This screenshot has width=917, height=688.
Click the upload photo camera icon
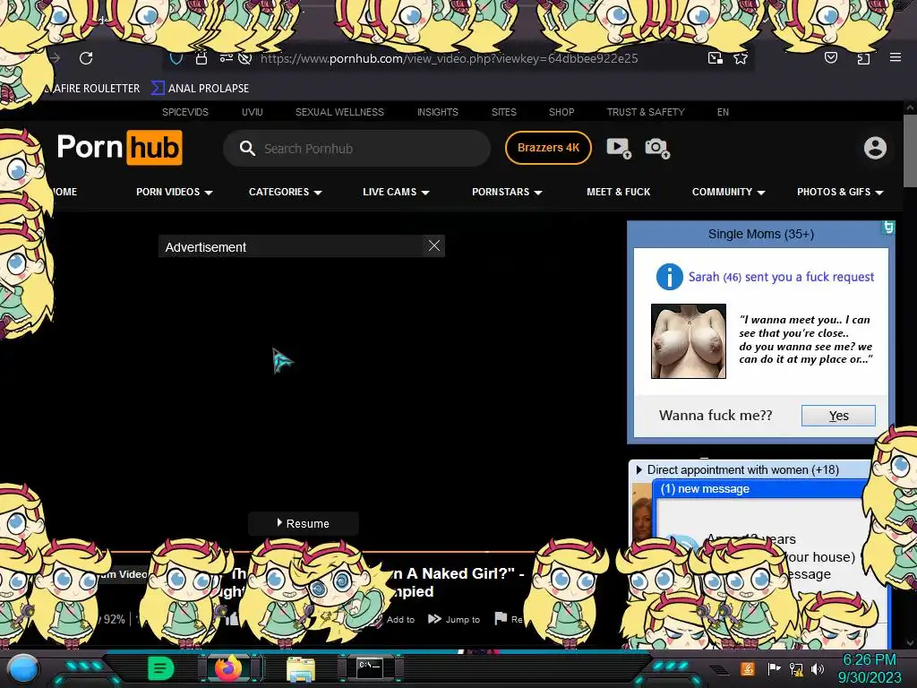pos(657,148)
